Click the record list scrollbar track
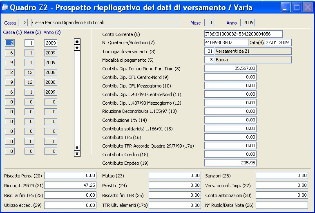315x213 pixels. coord(77,98)
